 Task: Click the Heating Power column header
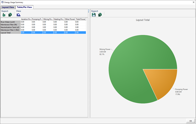click(x=59, y=19)
